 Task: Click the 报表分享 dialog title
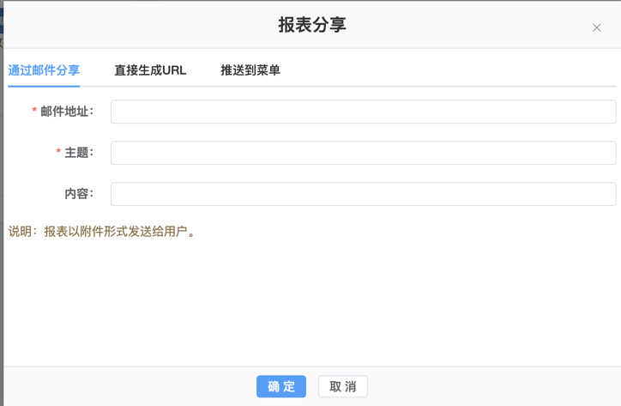tap(312, 25)
